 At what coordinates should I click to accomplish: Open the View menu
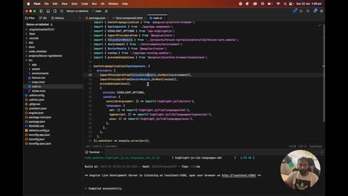(64, 4)
